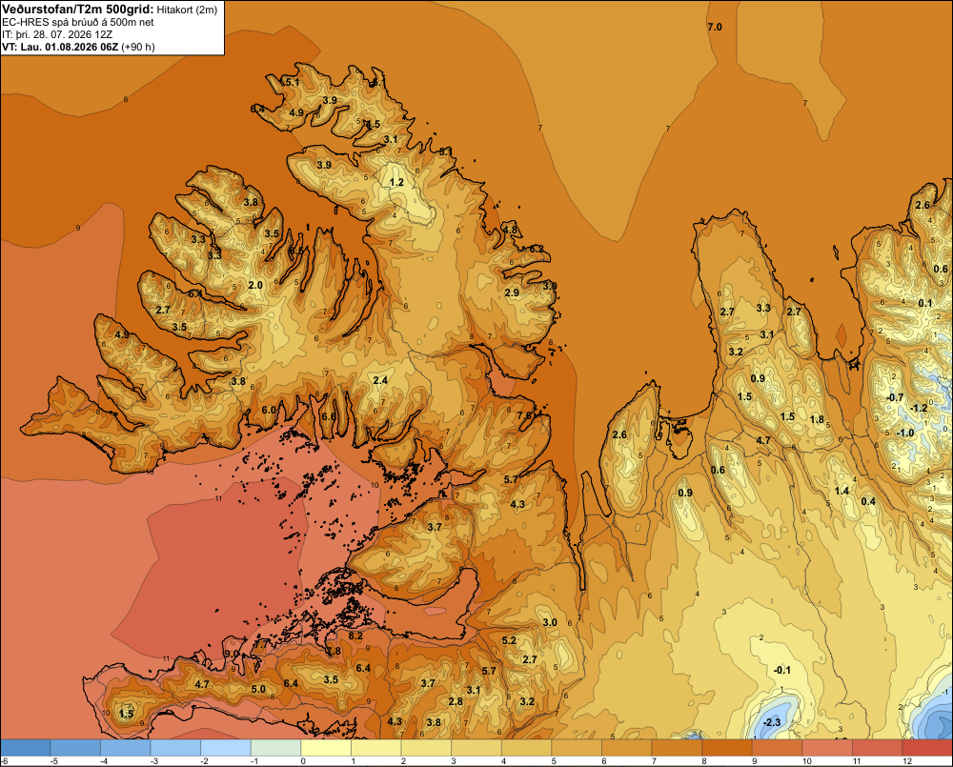The image size is (953, 767).
Task: Click the '2.4' temperature value on the map
Action: 380,380
